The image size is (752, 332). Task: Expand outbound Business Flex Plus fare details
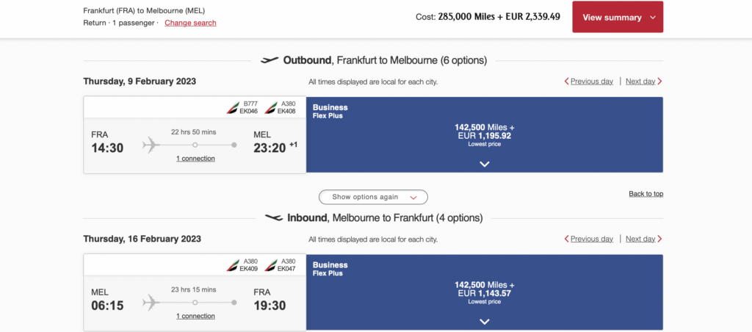pyautogui.click(x=484, y=164)
